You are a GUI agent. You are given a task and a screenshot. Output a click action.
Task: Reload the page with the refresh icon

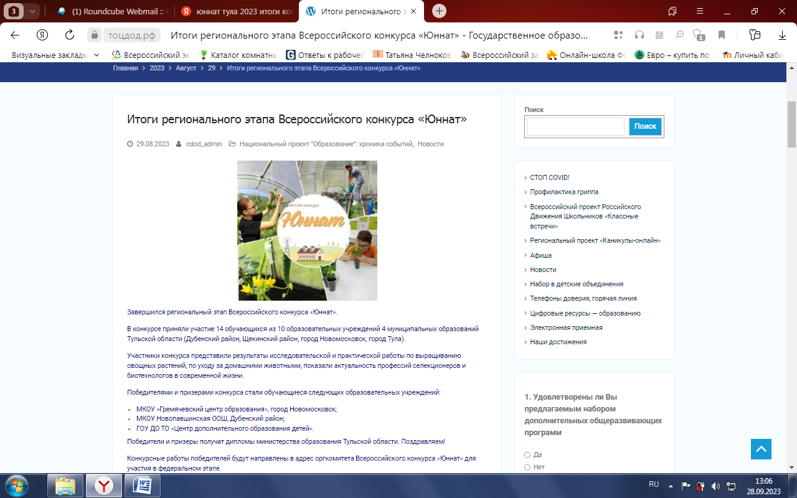(x=70, y=35)
